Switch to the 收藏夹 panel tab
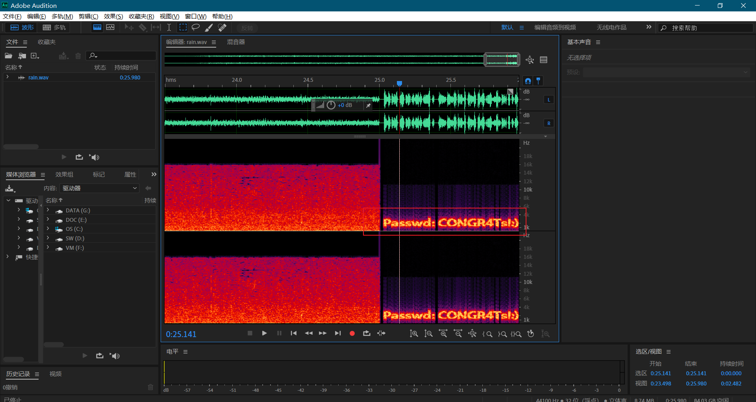756x402 pixels. [46, 42]
